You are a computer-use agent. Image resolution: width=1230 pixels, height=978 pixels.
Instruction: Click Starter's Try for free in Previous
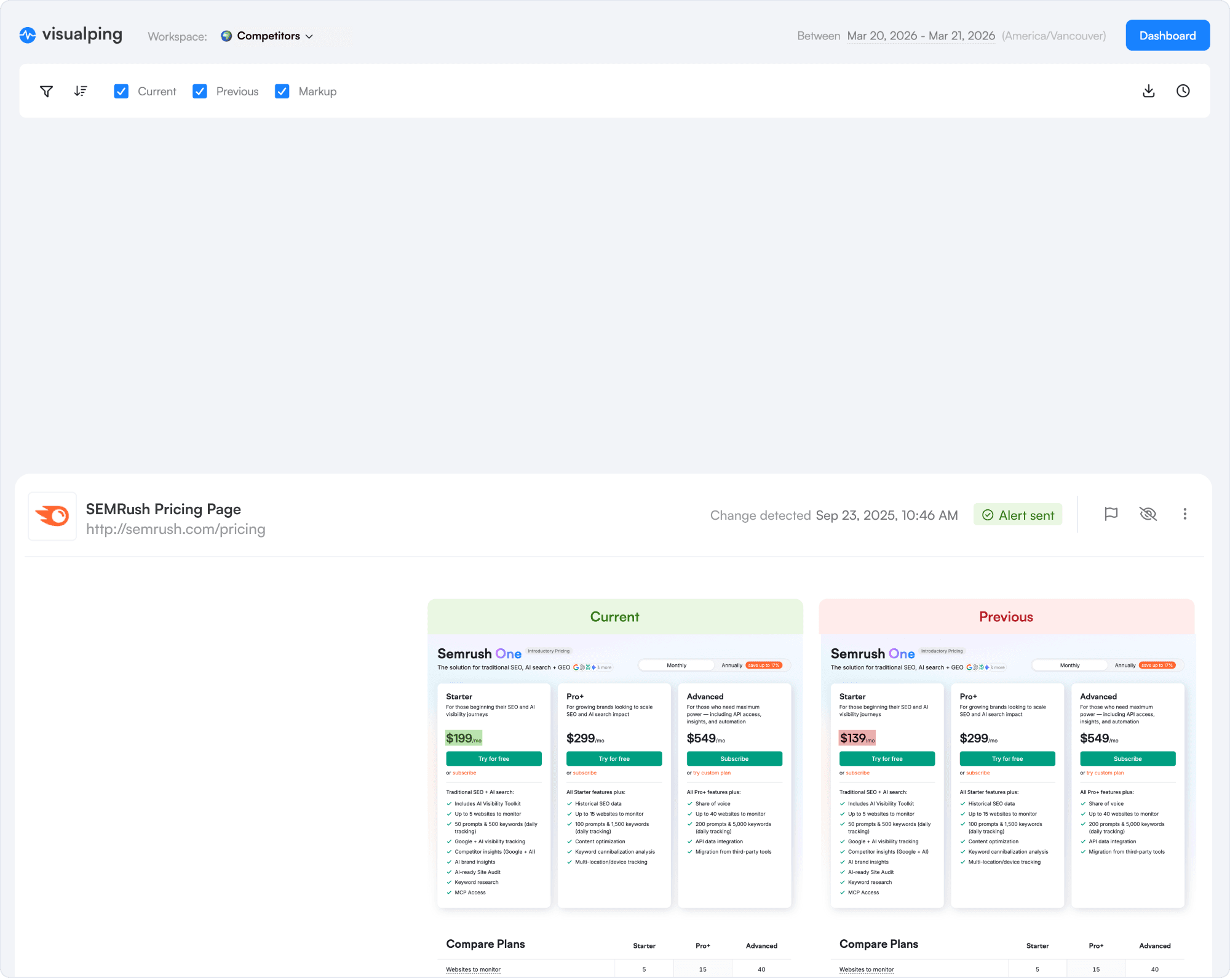(887, 758)
